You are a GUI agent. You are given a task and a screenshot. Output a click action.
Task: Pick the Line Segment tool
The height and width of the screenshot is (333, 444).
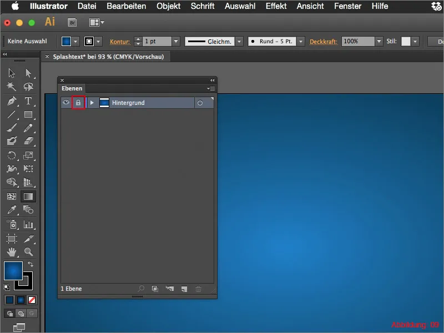coord(12,114)
